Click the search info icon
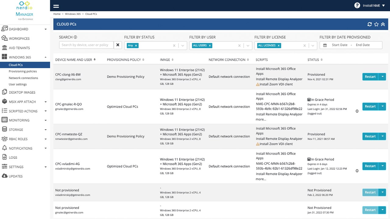Viewport: 390px width, 219px height. pos(75,37)
